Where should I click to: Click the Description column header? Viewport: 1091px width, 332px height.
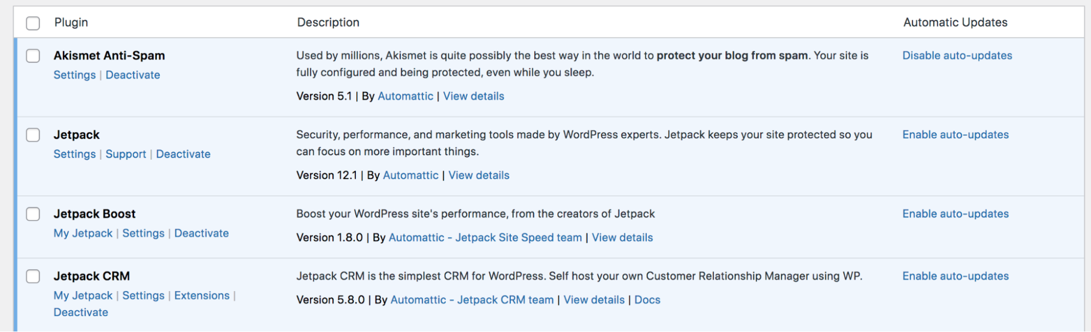pyautogui.click(x=328, y=22)
